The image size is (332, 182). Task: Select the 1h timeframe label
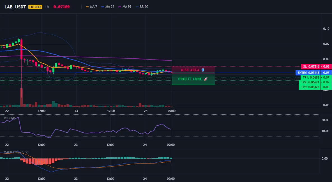(x=47, y=7)
